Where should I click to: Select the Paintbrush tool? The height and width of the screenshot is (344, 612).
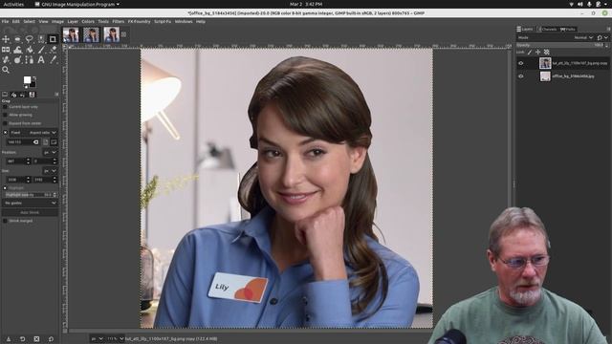tap(41, 50)
